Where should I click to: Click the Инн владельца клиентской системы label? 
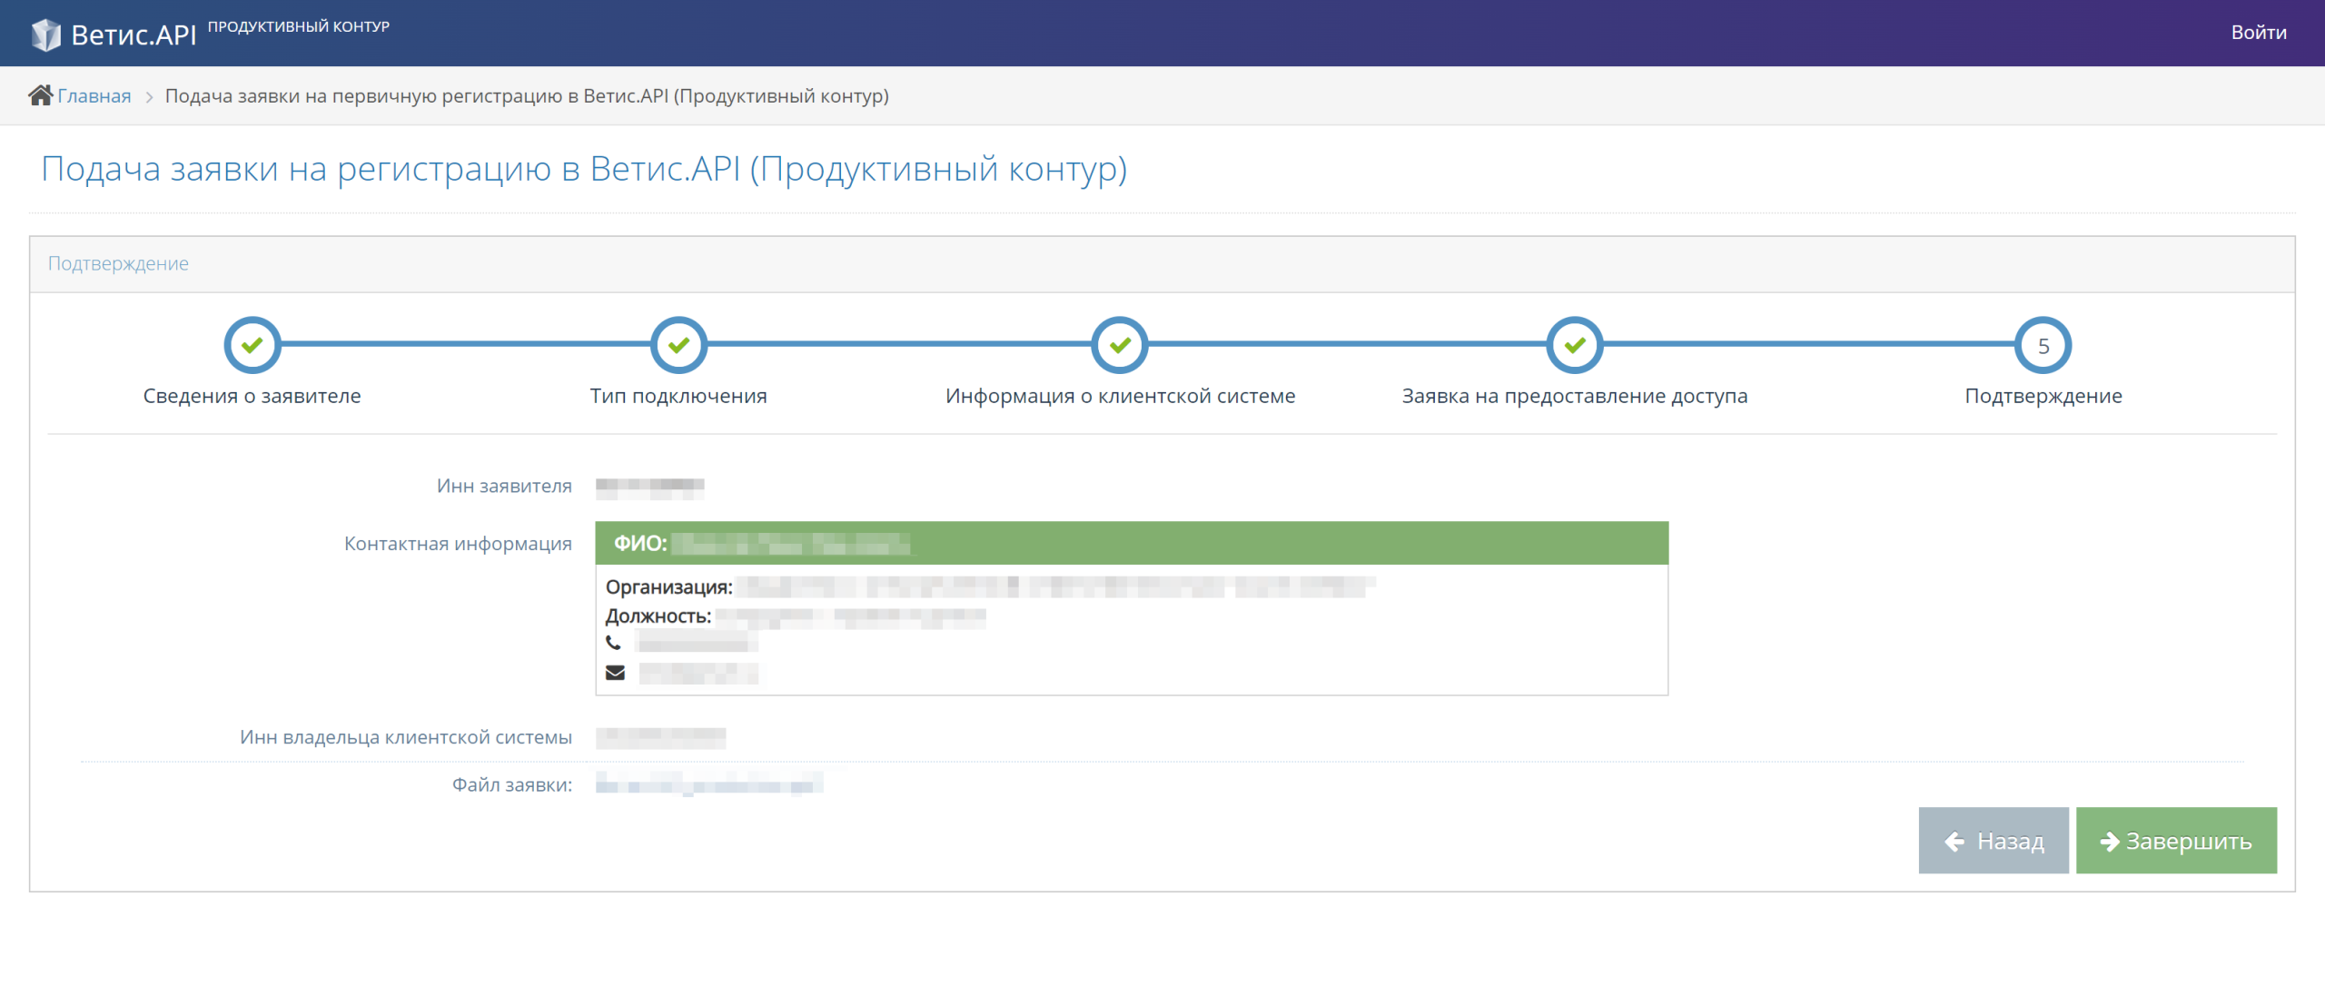coord(406,737)
